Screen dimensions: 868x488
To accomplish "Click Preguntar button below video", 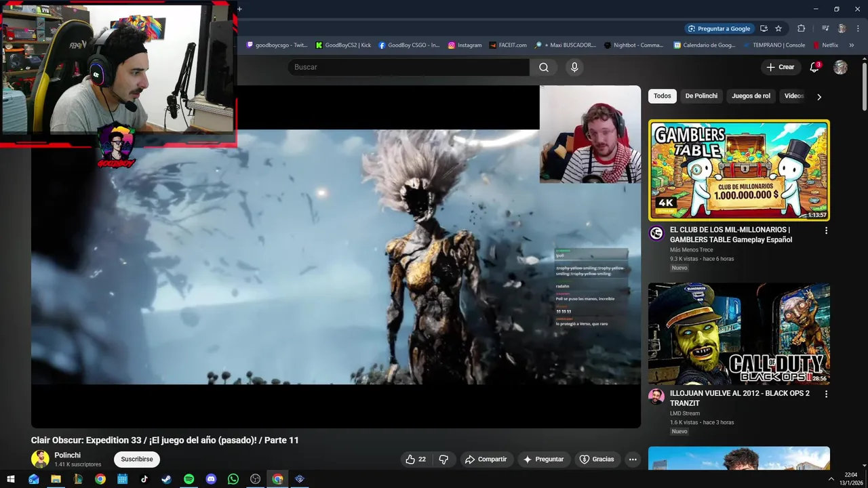I will click(543, 459).
